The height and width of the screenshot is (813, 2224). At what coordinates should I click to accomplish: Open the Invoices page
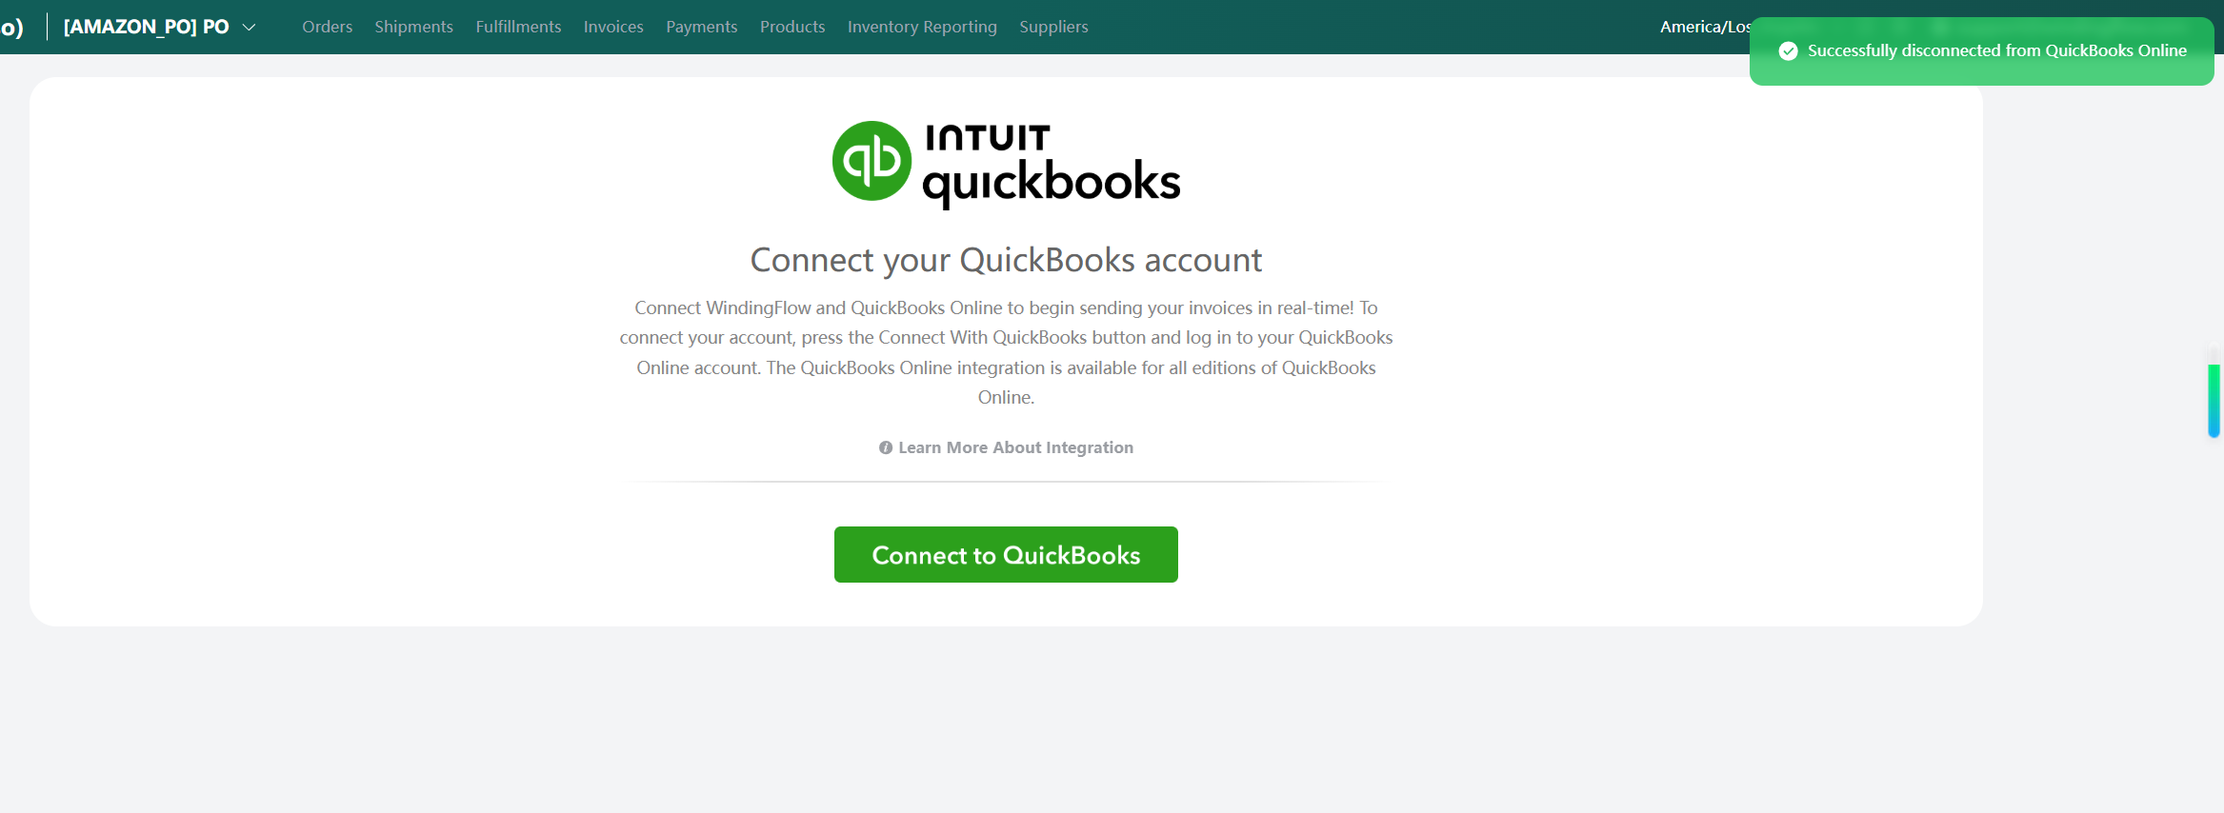click(613, 27)
